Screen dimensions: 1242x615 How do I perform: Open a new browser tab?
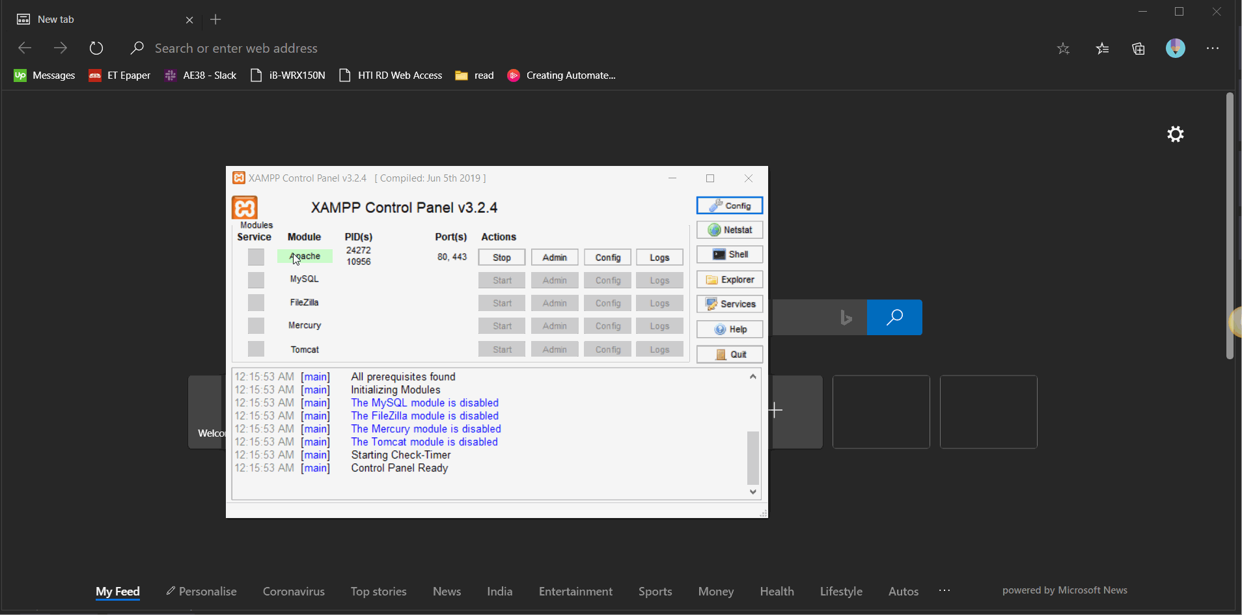point(215,20)
